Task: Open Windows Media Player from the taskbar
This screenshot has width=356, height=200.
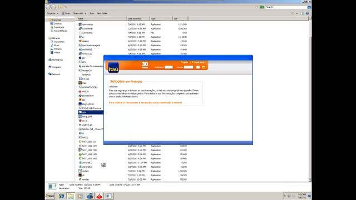Action: coord(80,196)
